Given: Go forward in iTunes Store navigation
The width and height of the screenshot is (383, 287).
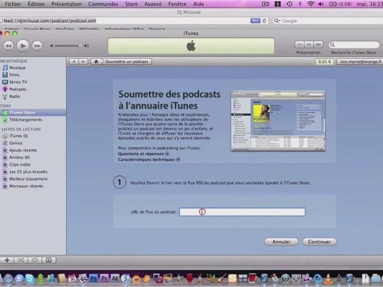Looking at the screenshot, I should (83, 61).
